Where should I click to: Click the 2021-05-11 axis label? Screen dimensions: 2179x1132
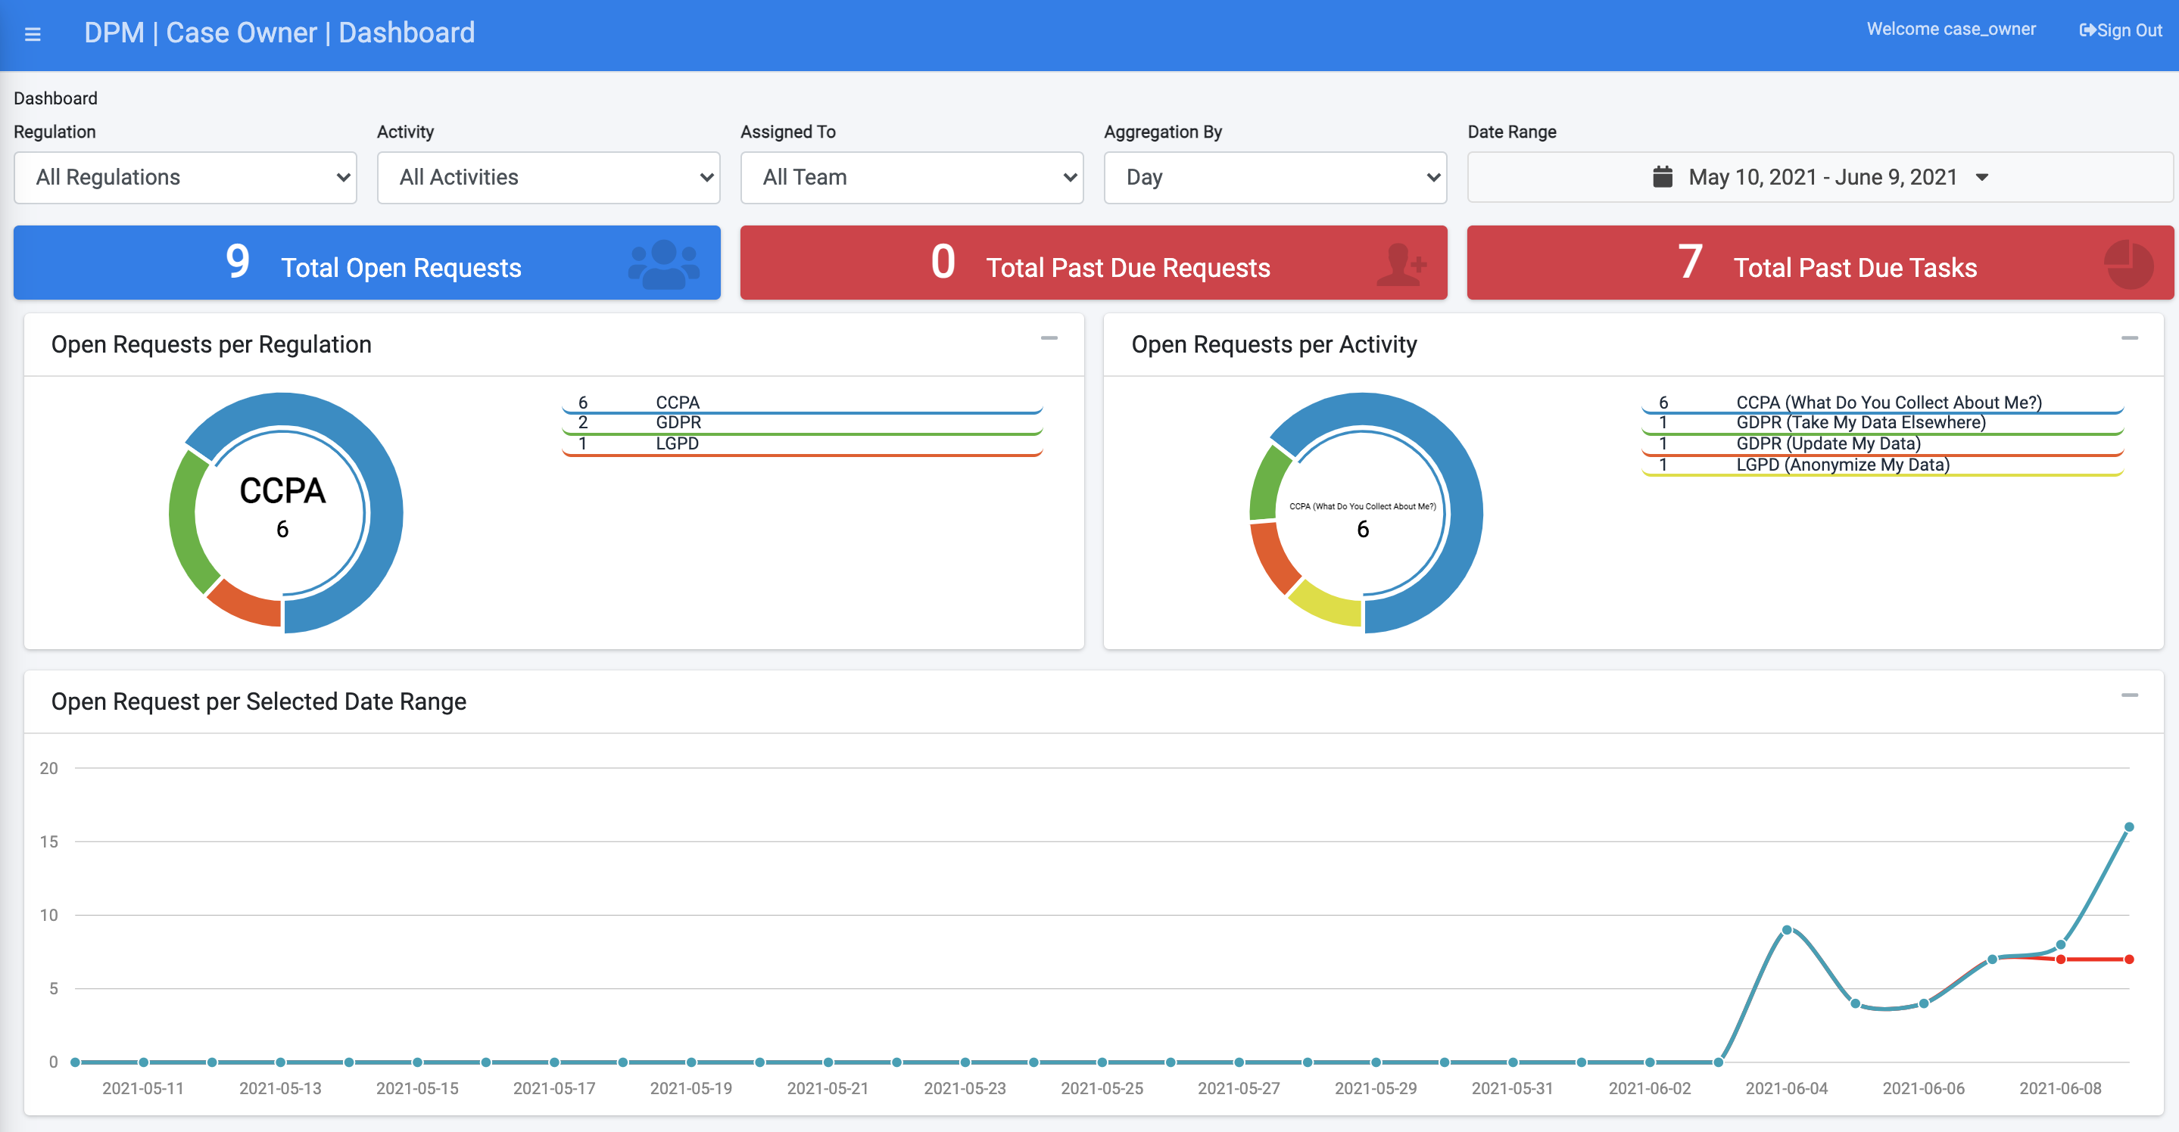tap(143, 1088)
